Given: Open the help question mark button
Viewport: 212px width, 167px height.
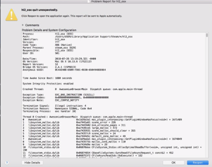Looking at the screenshot, I should 7,163.
